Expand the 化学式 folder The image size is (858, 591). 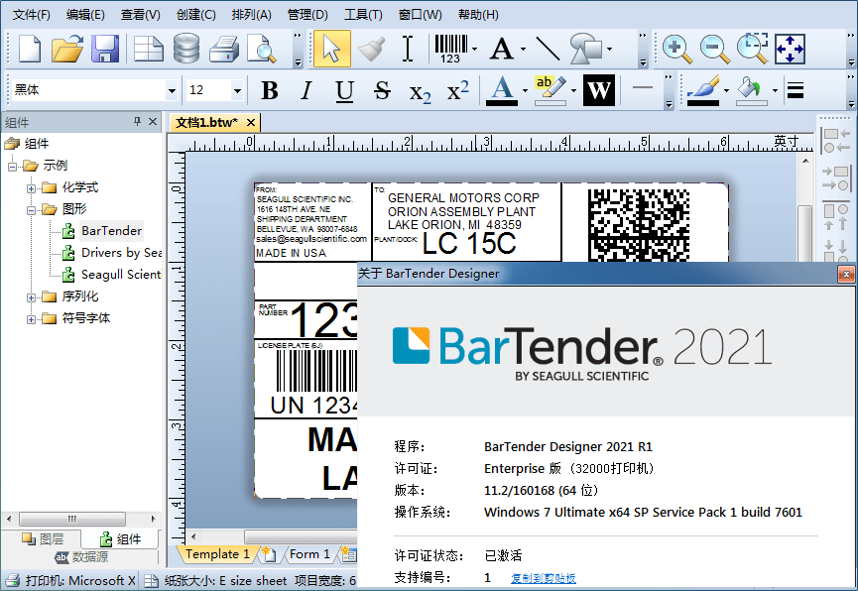[x=31, y=188]
